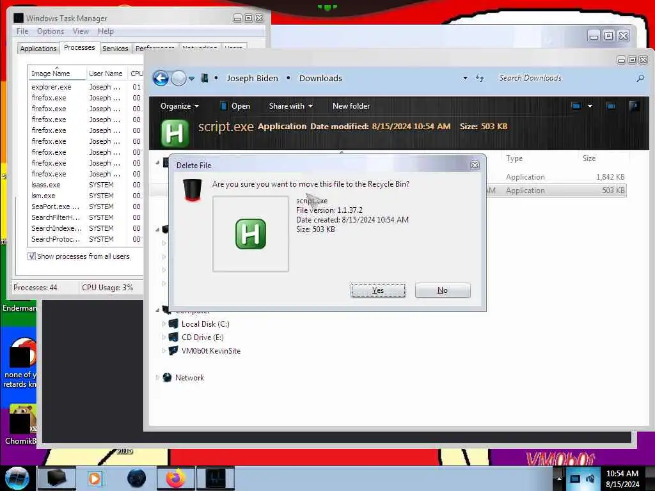Click the Recycle Bin icon in the dialog
The width and height of the screenshot is (655, 491).
tap(192, 190)
